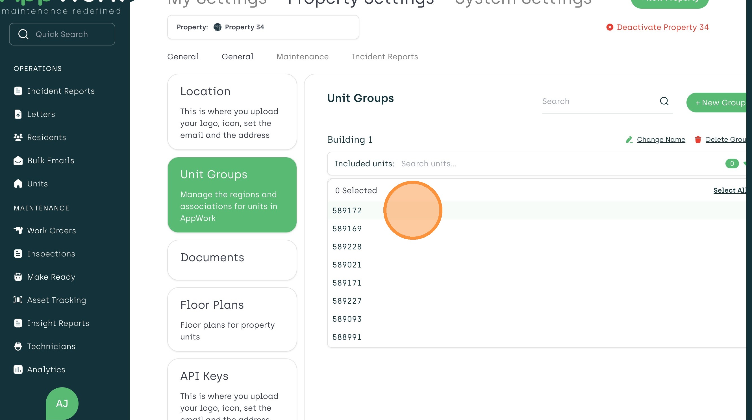
Task: Click the Delete Group trash icon
Action: pos(698,140)
